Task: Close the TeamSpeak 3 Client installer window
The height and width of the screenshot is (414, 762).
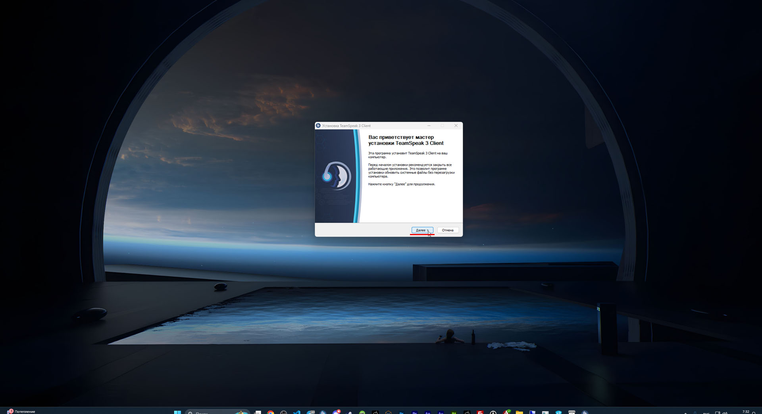Action: (456, 126)
